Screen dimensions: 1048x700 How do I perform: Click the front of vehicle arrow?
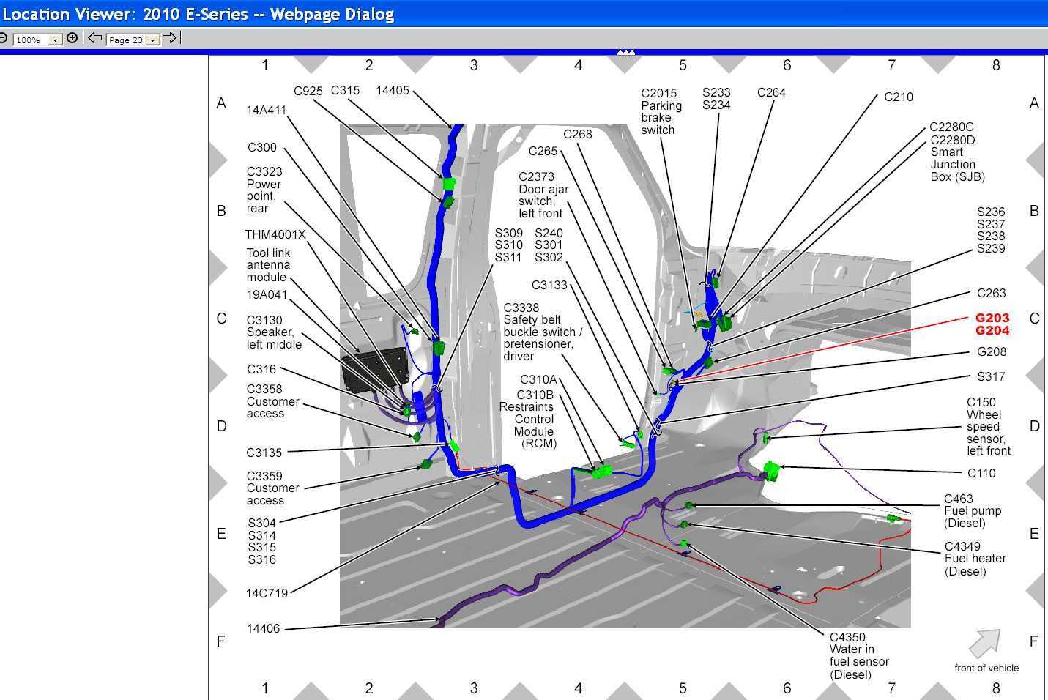(984, 644)
